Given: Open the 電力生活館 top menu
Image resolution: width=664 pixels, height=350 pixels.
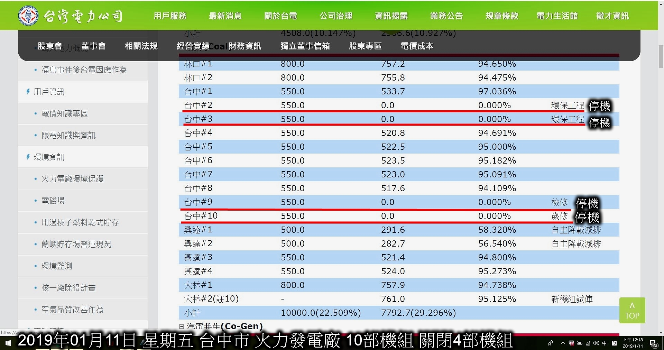Looking at the screenshot, I should tap(557, 16).
